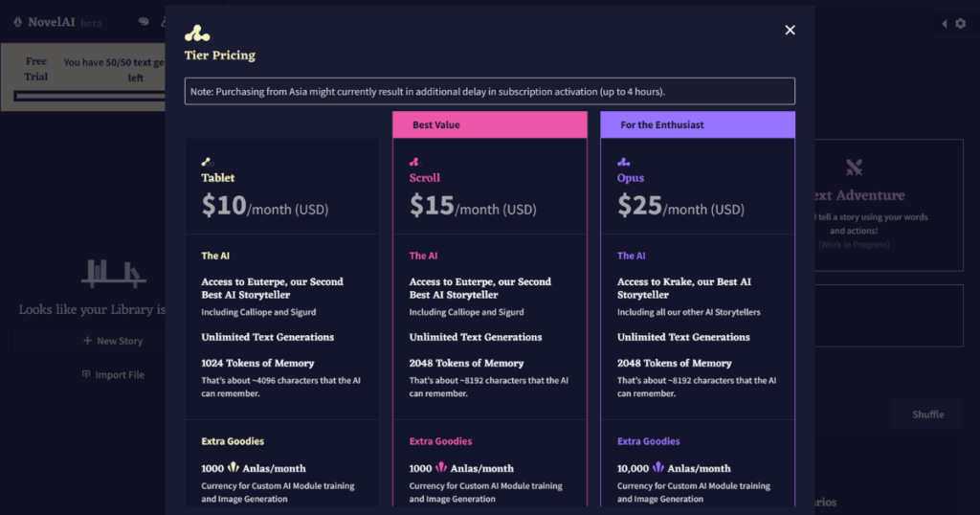Image resolution: width=980 pixels, height=515 pixels.
Task: Click the Tablet tier icon
Action: [x=208, y=162]
